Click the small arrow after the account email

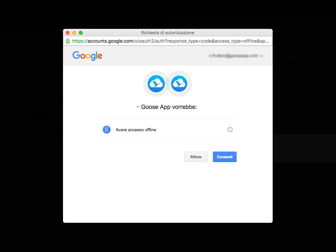(x=262, y=56)
